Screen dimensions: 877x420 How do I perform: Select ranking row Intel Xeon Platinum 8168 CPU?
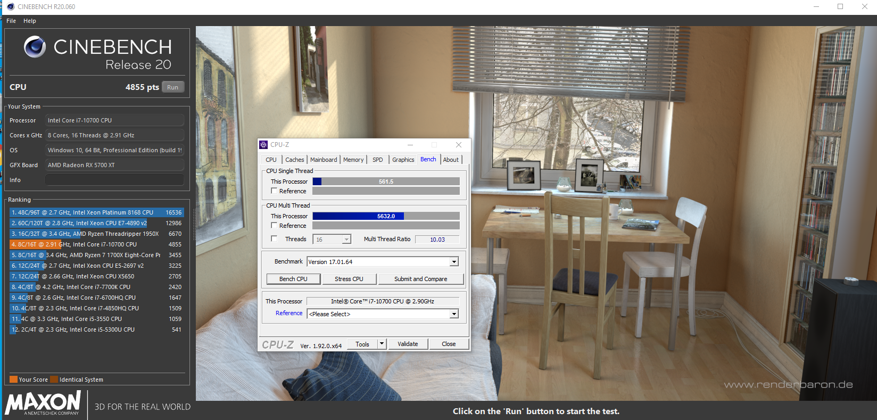(96, 212)
